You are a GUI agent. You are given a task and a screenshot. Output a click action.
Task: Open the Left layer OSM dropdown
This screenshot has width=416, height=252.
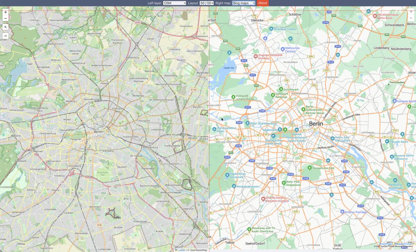tap(175, 3)
